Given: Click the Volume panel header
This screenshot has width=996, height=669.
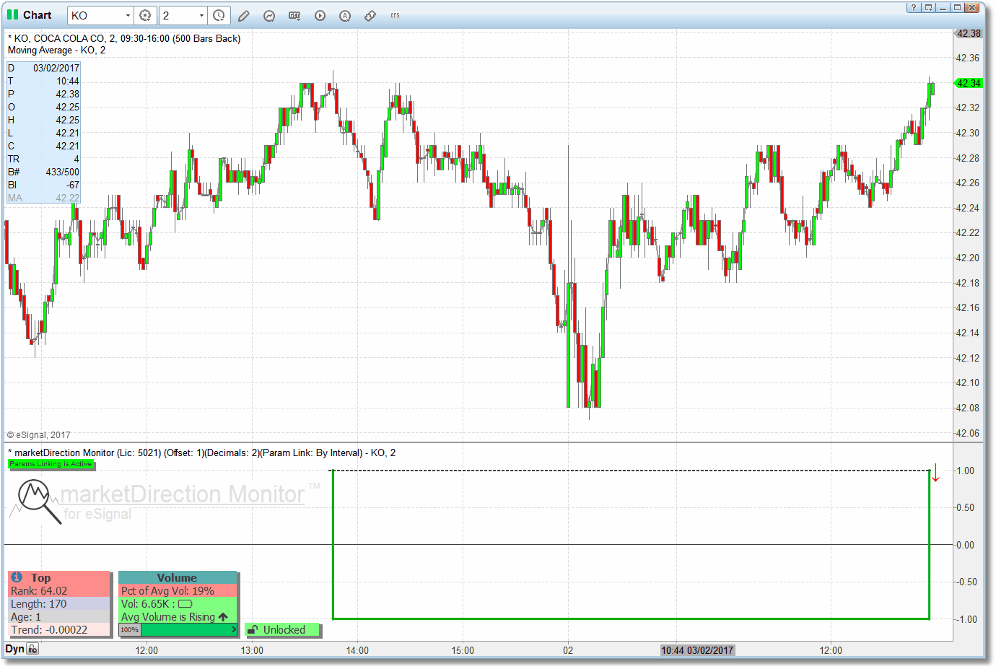Looking at the screenshot, I should point(178,578).
